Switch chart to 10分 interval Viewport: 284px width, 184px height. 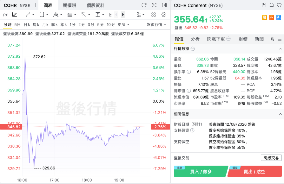click(111, 25)
